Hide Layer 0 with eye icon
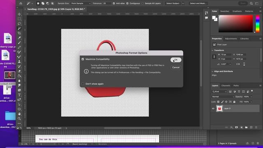 coord(213,109)
